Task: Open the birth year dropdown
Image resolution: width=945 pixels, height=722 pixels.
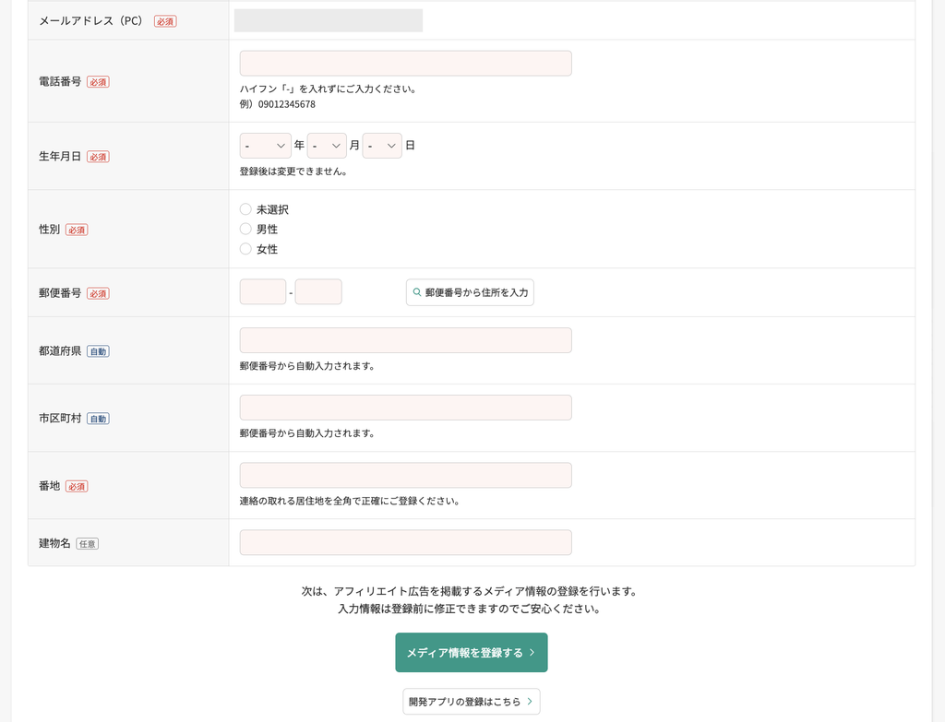Action: tap(265, 146)
